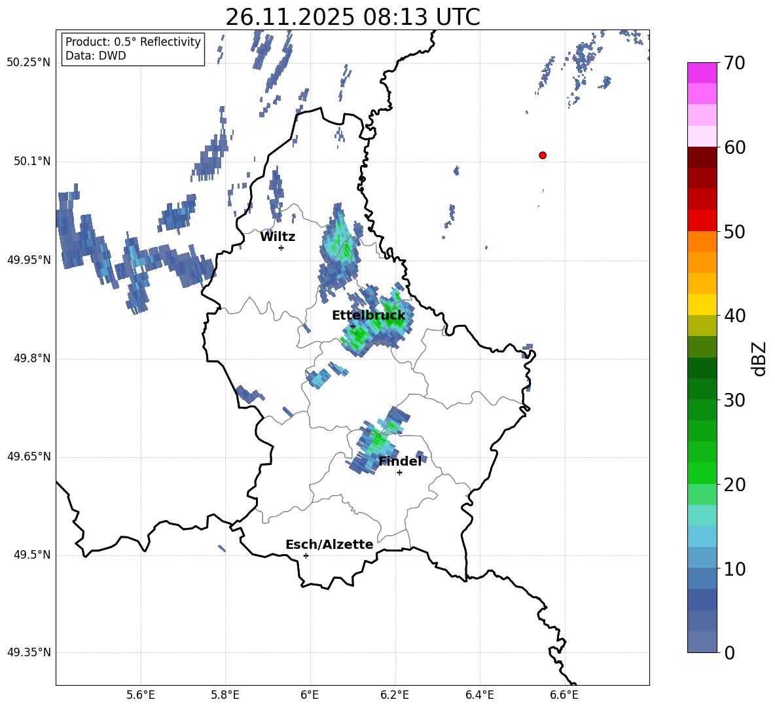This screenshot has height=708, width=775.
Task: Click the 5.8°E longitude label
Action: (x=225, y=695)
